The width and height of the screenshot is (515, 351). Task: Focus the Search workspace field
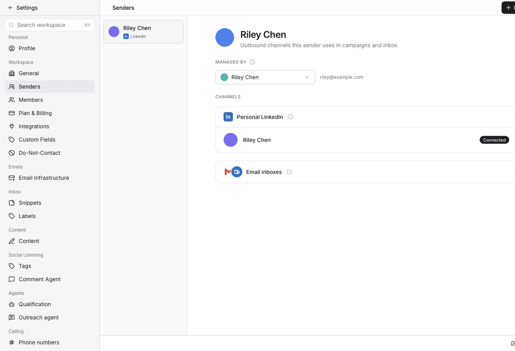click(x=50, y=25)
